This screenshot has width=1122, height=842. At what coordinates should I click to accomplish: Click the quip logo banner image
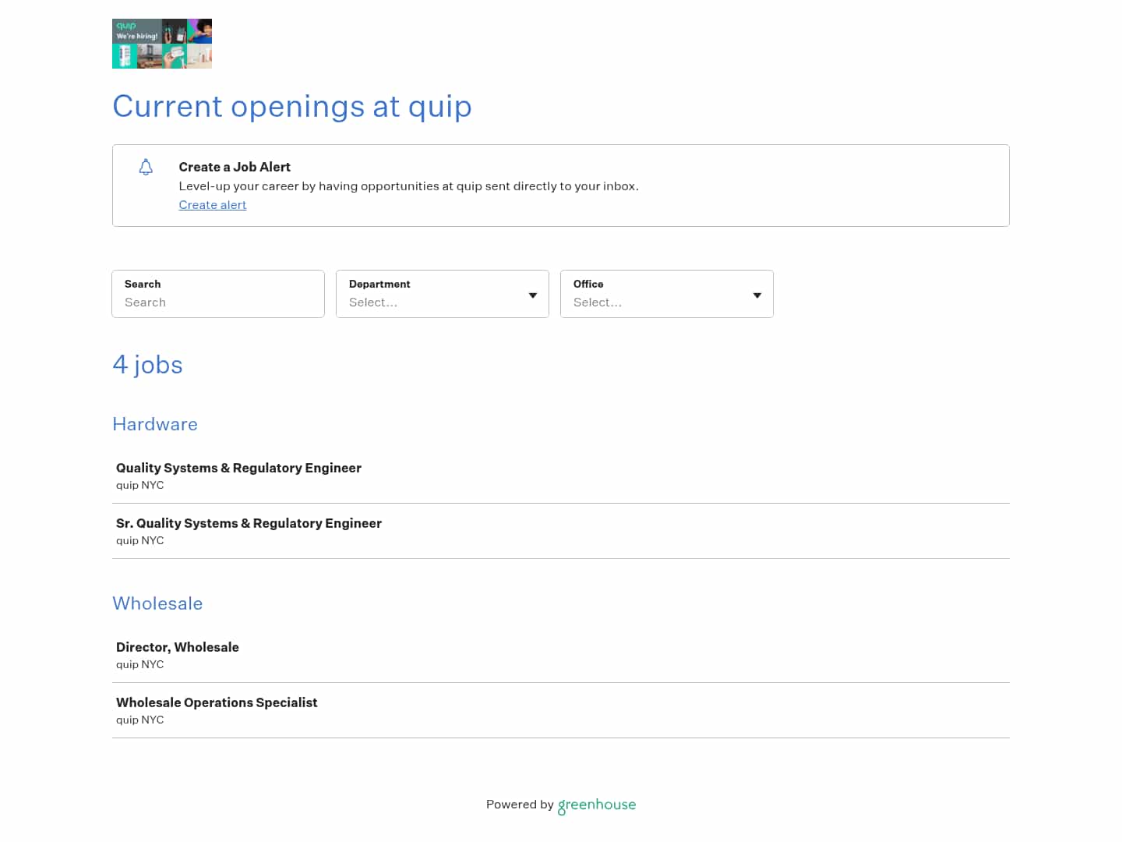click(162, 43)
